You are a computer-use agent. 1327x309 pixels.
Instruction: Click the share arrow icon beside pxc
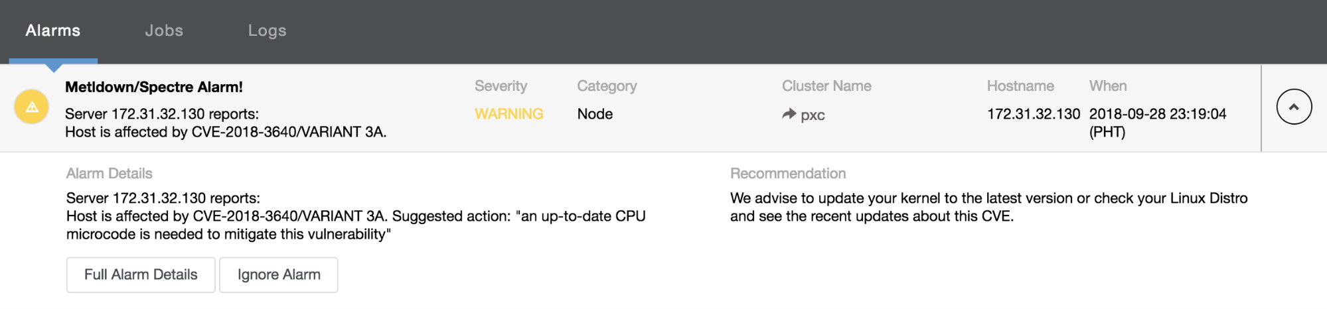click(x=789, y=114)
